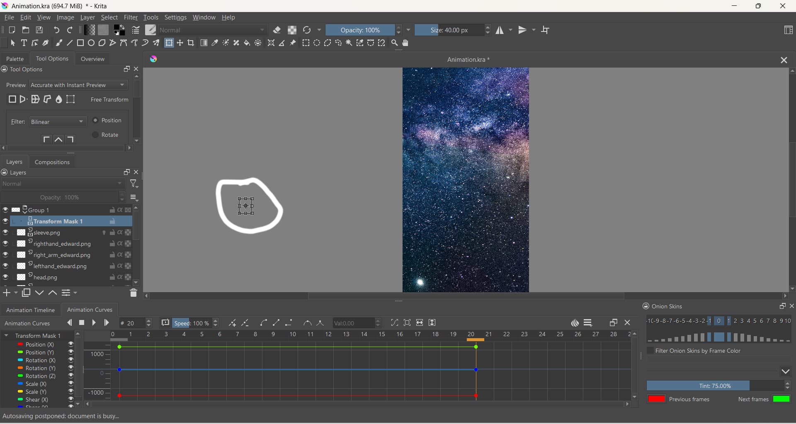Delete layer using trash icon

[x=133, y=293]
